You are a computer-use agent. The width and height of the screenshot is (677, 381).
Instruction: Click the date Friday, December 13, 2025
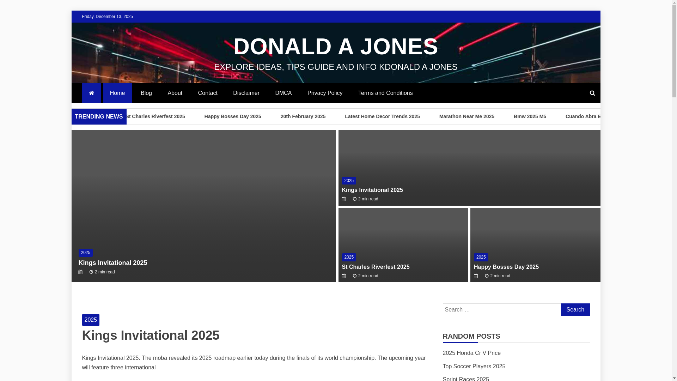tap(107, 17)
